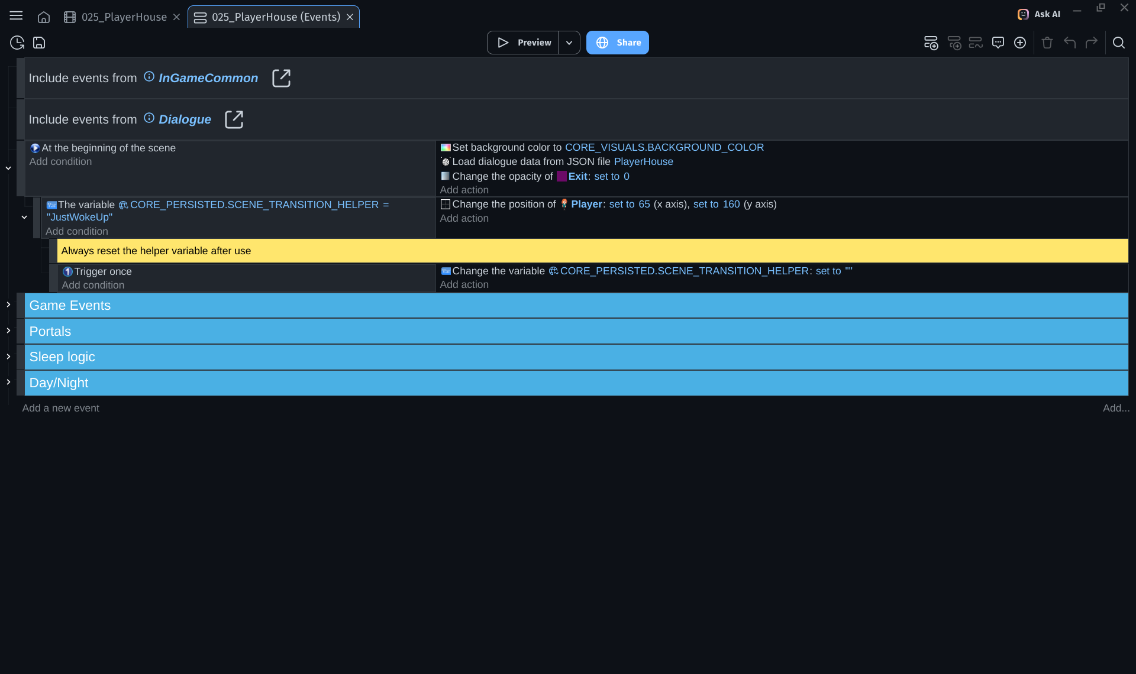Edit the x axis value 65

tap(644, 204)
